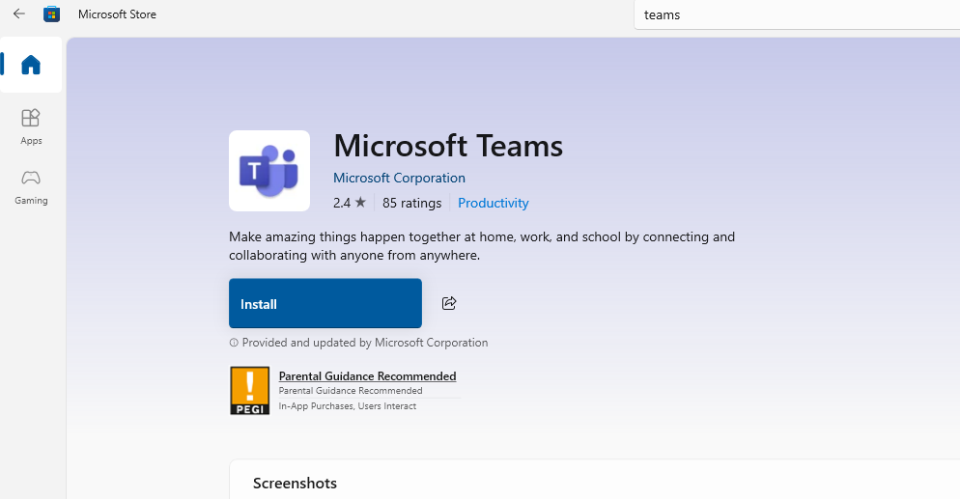Viewport: 960px width, 499px height.
Task: Click the PEGI rating badge
Action: (x=249, y=391)
